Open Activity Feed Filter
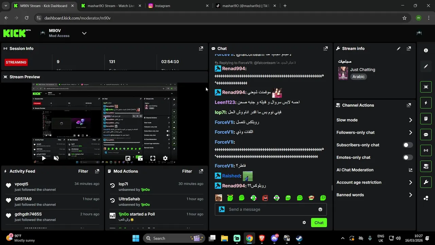The height and width of the screenshot is (245, 435). point(83,171)
